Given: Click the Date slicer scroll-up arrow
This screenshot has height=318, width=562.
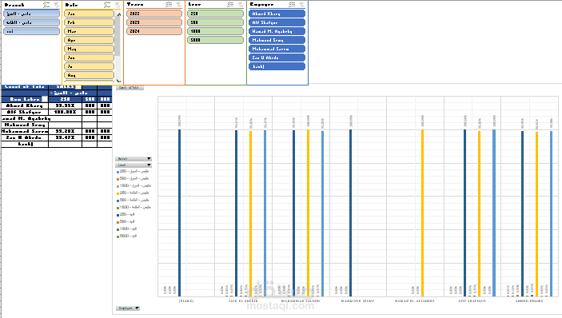Looking at the screenshot, I should [x=118, y=14].
